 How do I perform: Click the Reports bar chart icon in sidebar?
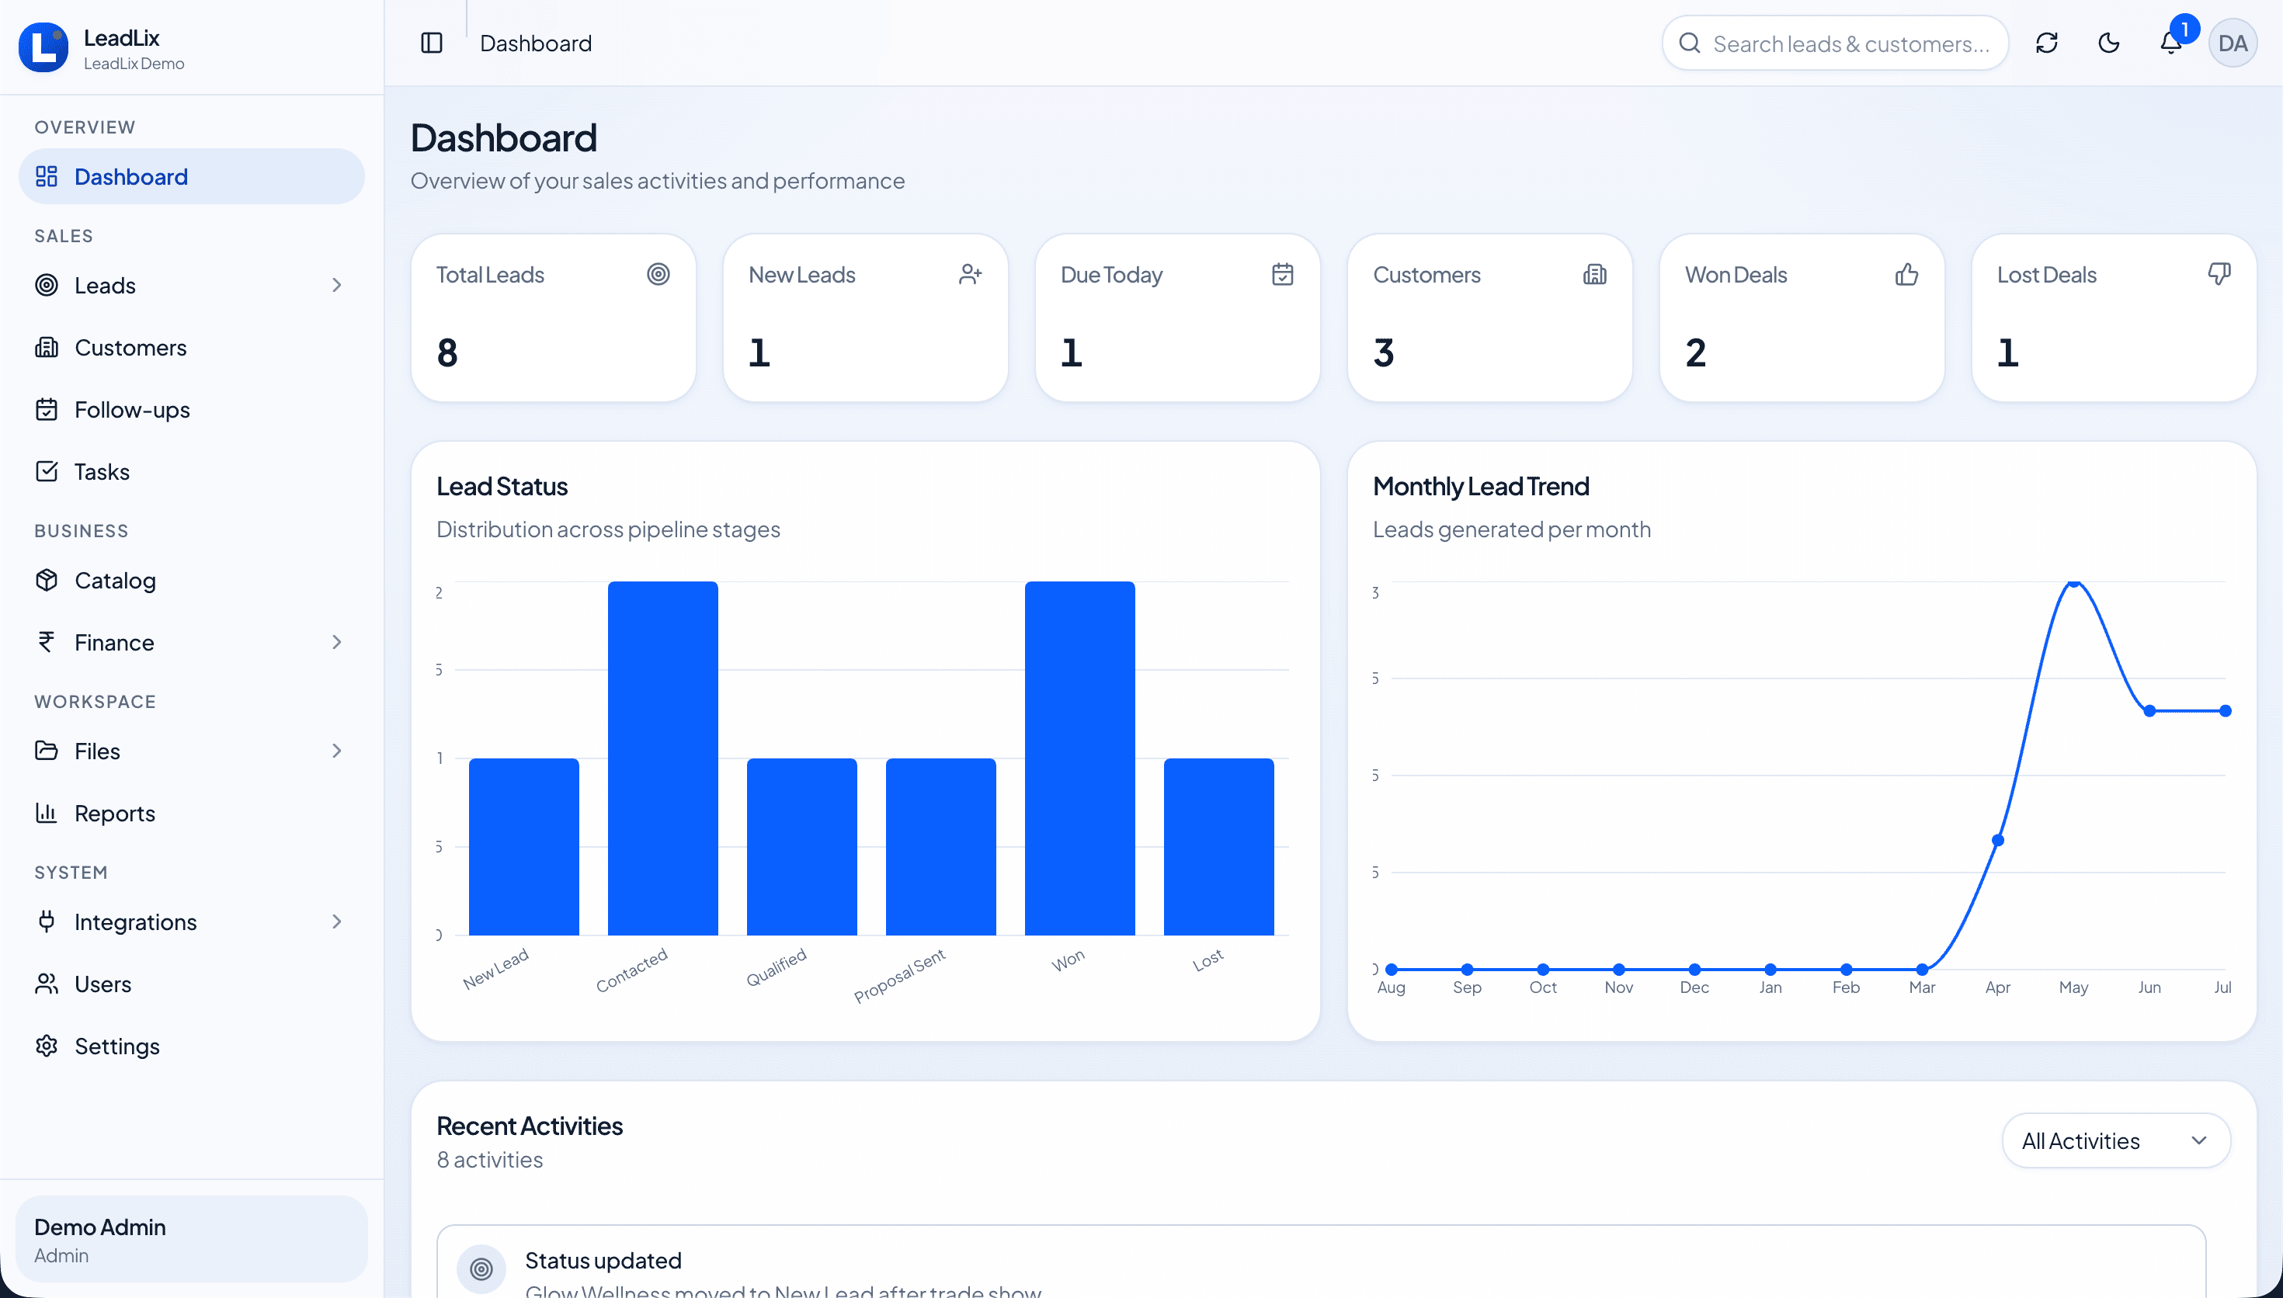pyautogui.click(x=47, y=812)
